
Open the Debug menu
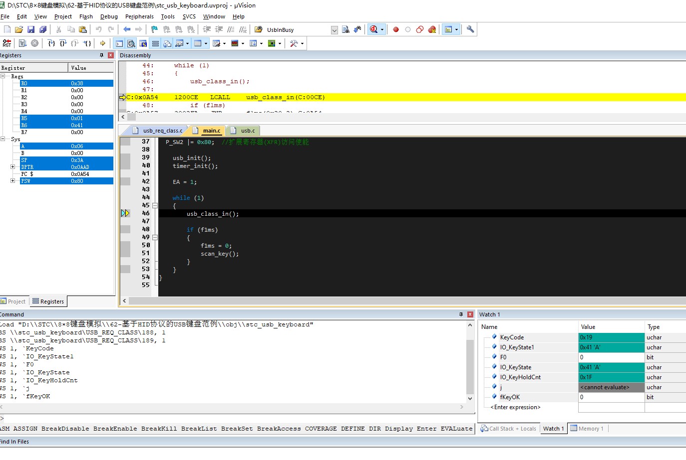[109, 16]
